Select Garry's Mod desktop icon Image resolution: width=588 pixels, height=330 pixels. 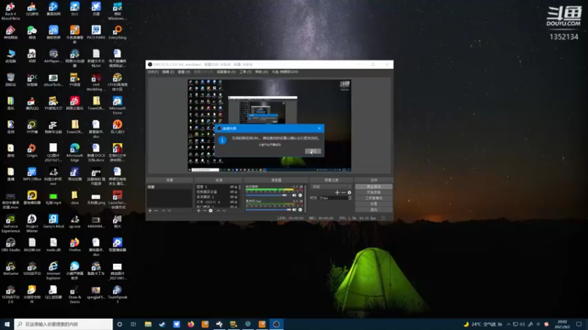click(53, 221)
